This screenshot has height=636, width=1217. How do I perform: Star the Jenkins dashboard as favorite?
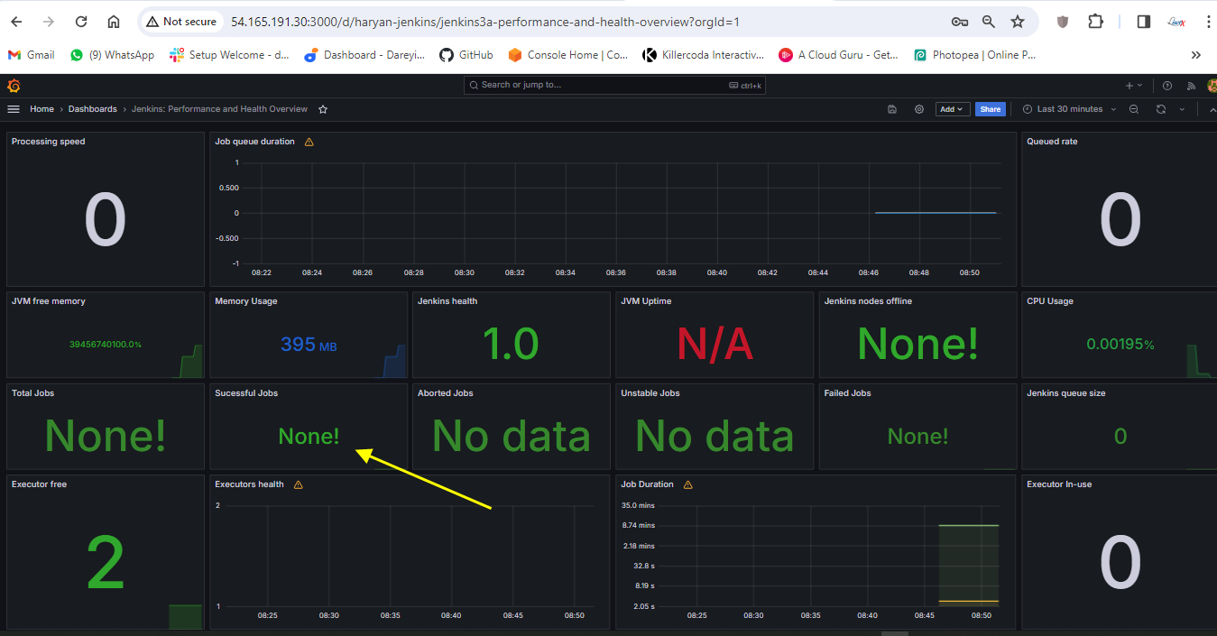click(x=323, y=109)
